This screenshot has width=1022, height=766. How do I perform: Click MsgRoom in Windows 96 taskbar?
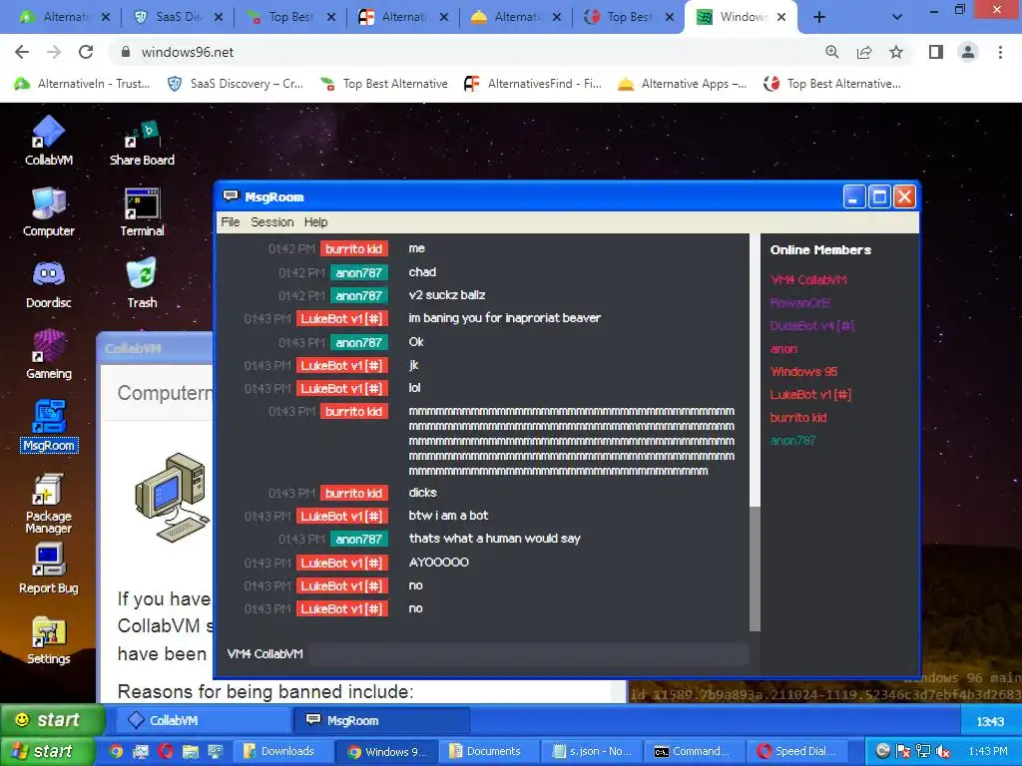[x=381, y=720]
